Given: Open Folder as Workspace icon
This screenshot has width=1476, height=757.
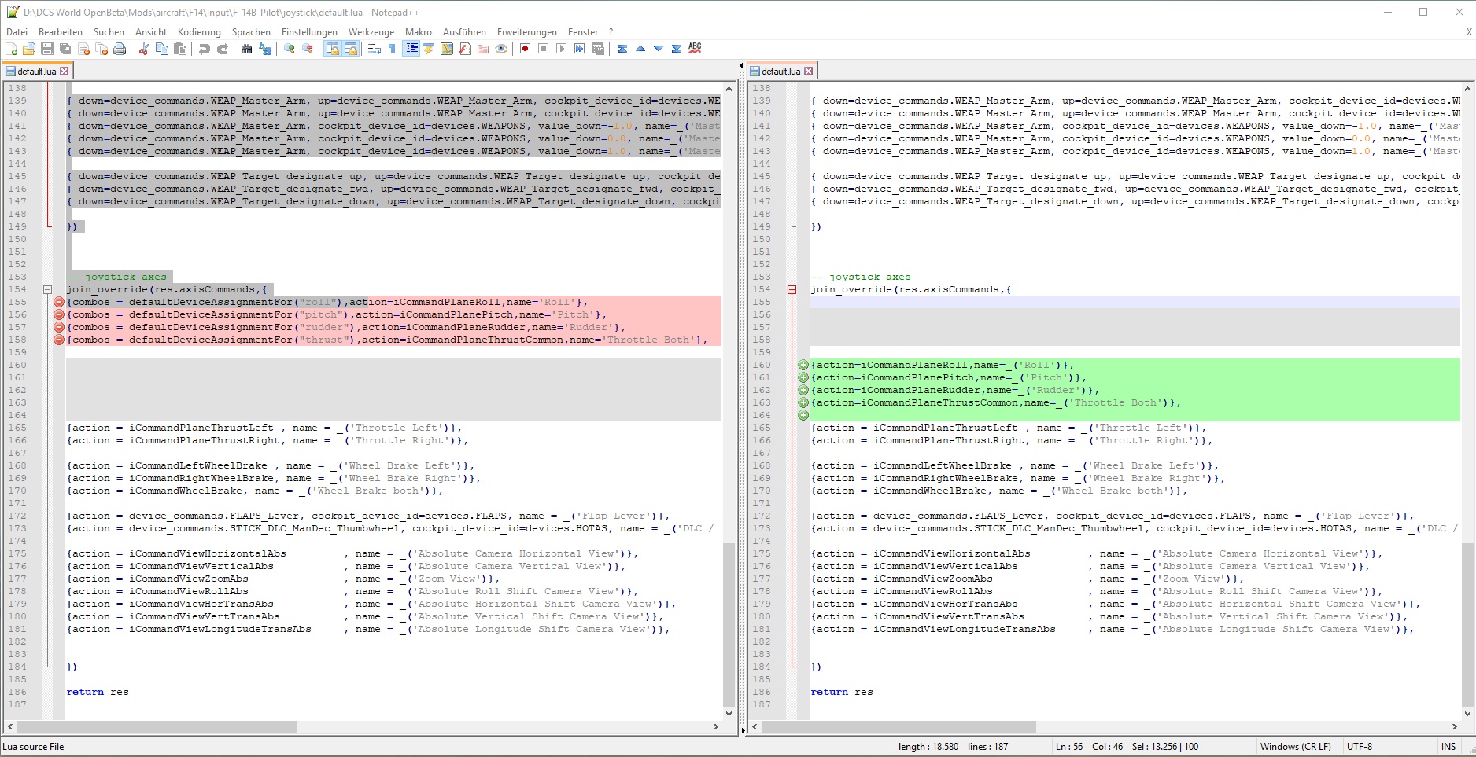Looking at the screenshot, I should (x=483, y=49).
